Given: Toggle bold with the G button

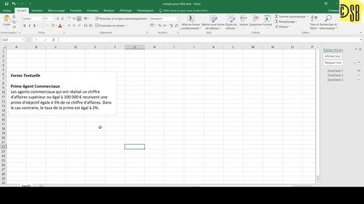Looking at the screenshot, I should [24, 25].
